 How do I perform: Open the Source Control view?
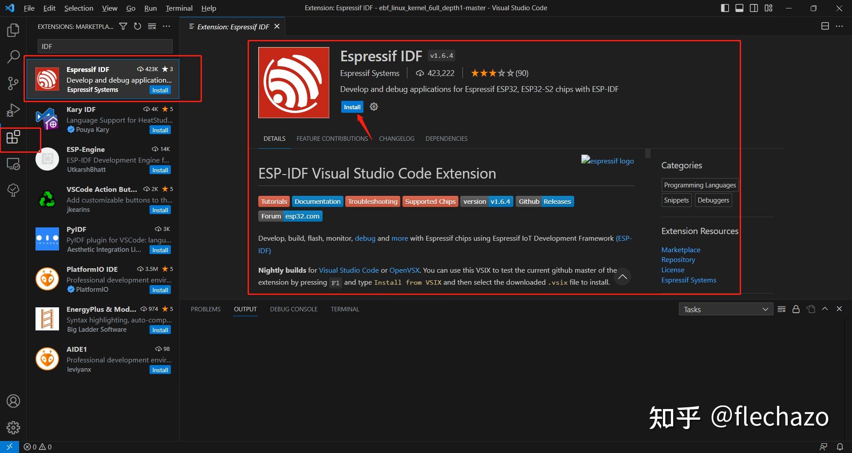13,83
